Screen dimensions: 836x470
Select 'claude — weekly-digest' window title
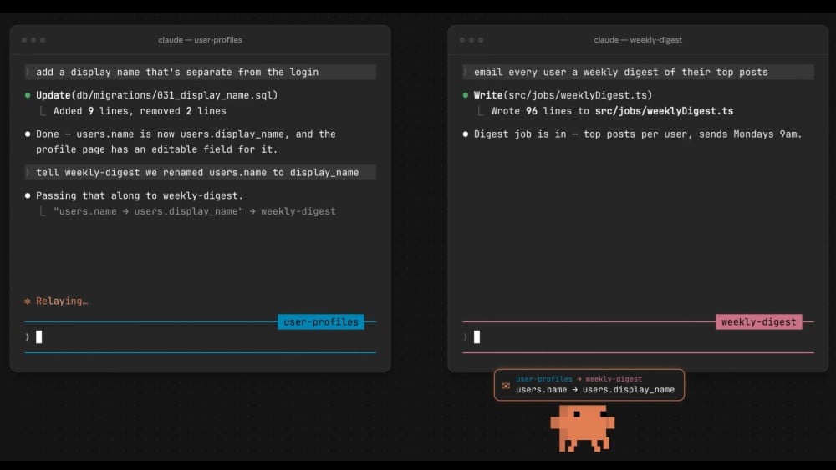[x=638, y=40]
